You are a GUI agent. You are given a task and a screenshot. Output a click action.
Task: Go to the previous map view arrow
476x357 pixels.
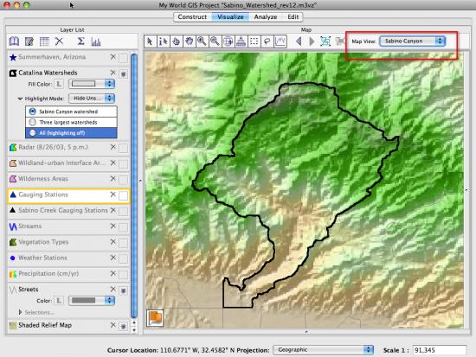pyautogui.click(x=299, y=41)
